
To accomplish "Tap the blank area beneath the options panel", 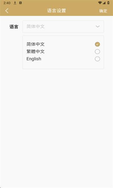I will point(56,128).
